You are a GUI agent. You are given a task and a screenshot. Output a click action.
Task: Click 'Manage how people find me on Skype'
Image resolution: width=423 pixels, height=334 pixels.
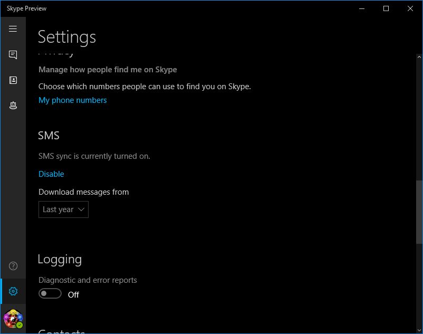click(x=108, y=70)
